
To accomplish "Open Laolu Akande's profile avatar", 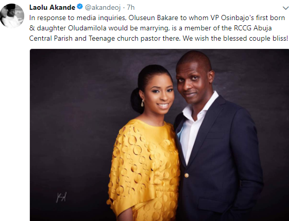I will [x=12, y=16].
